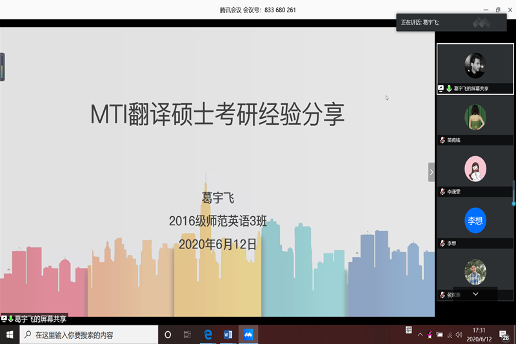Click the screen share icon on 葛宇飞's tile

pyautogui.click(x=441, y=88)
